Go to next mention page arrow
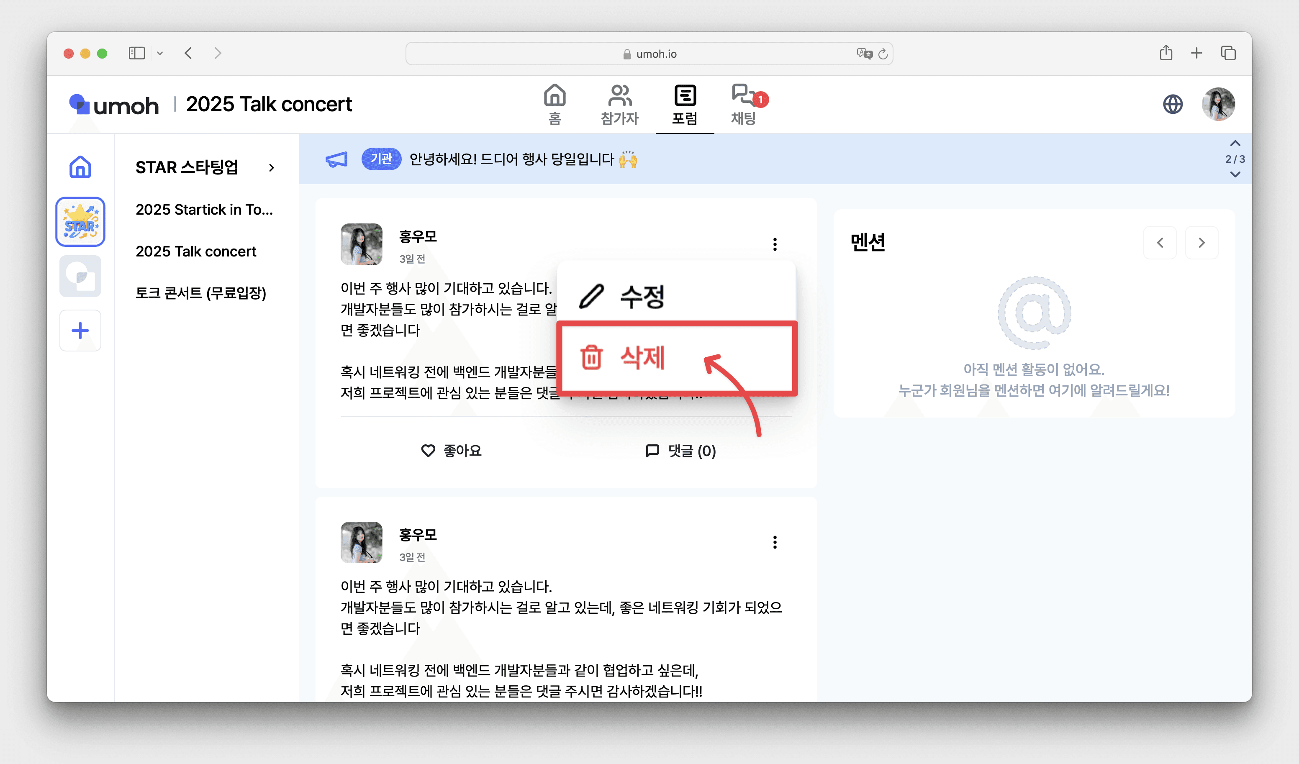 [x=1201, y=242]
